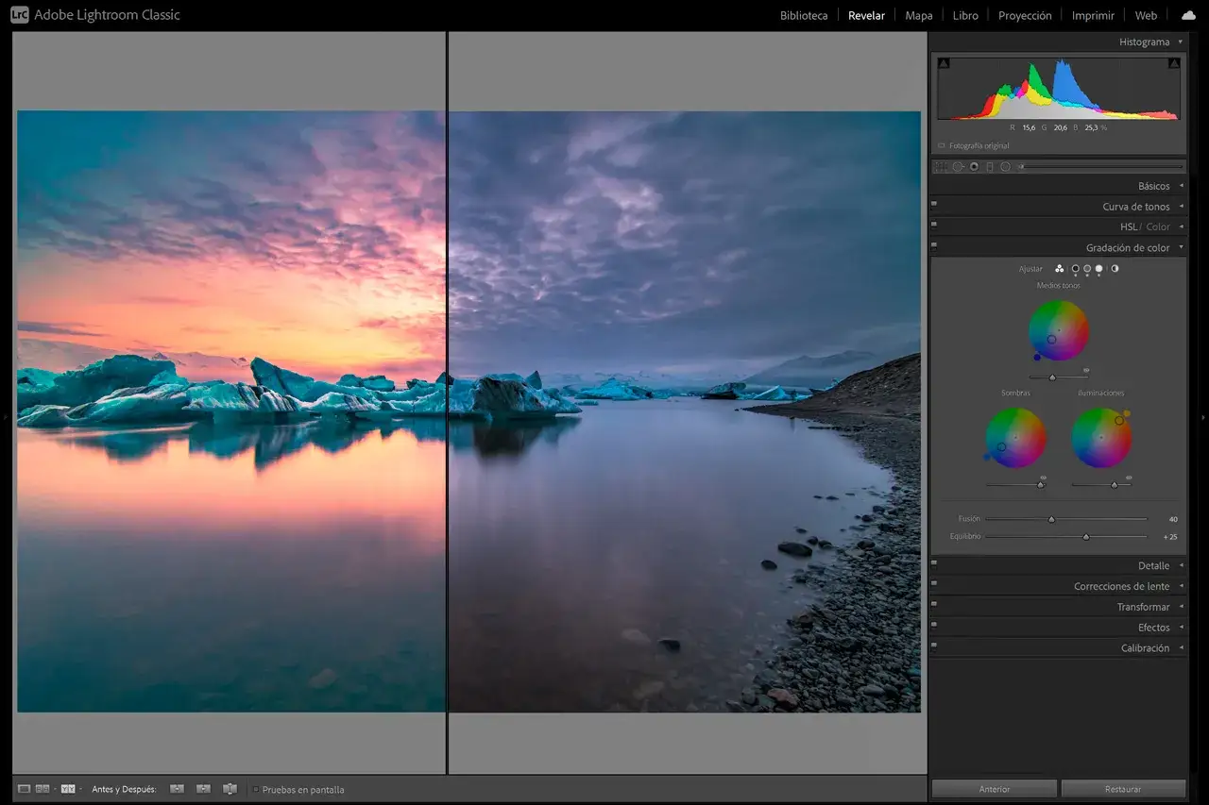
Task: Show all three color wheels view
Action: pyautogui.click(x=1059, y=269)
